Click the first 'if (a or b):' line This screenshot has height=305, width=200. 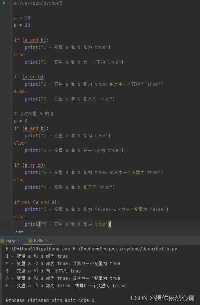coord(30,77)
